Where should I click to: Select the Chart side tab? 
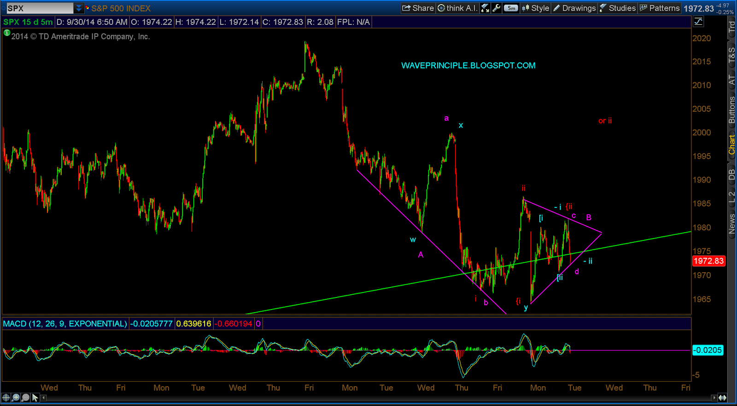coord(731,144)
